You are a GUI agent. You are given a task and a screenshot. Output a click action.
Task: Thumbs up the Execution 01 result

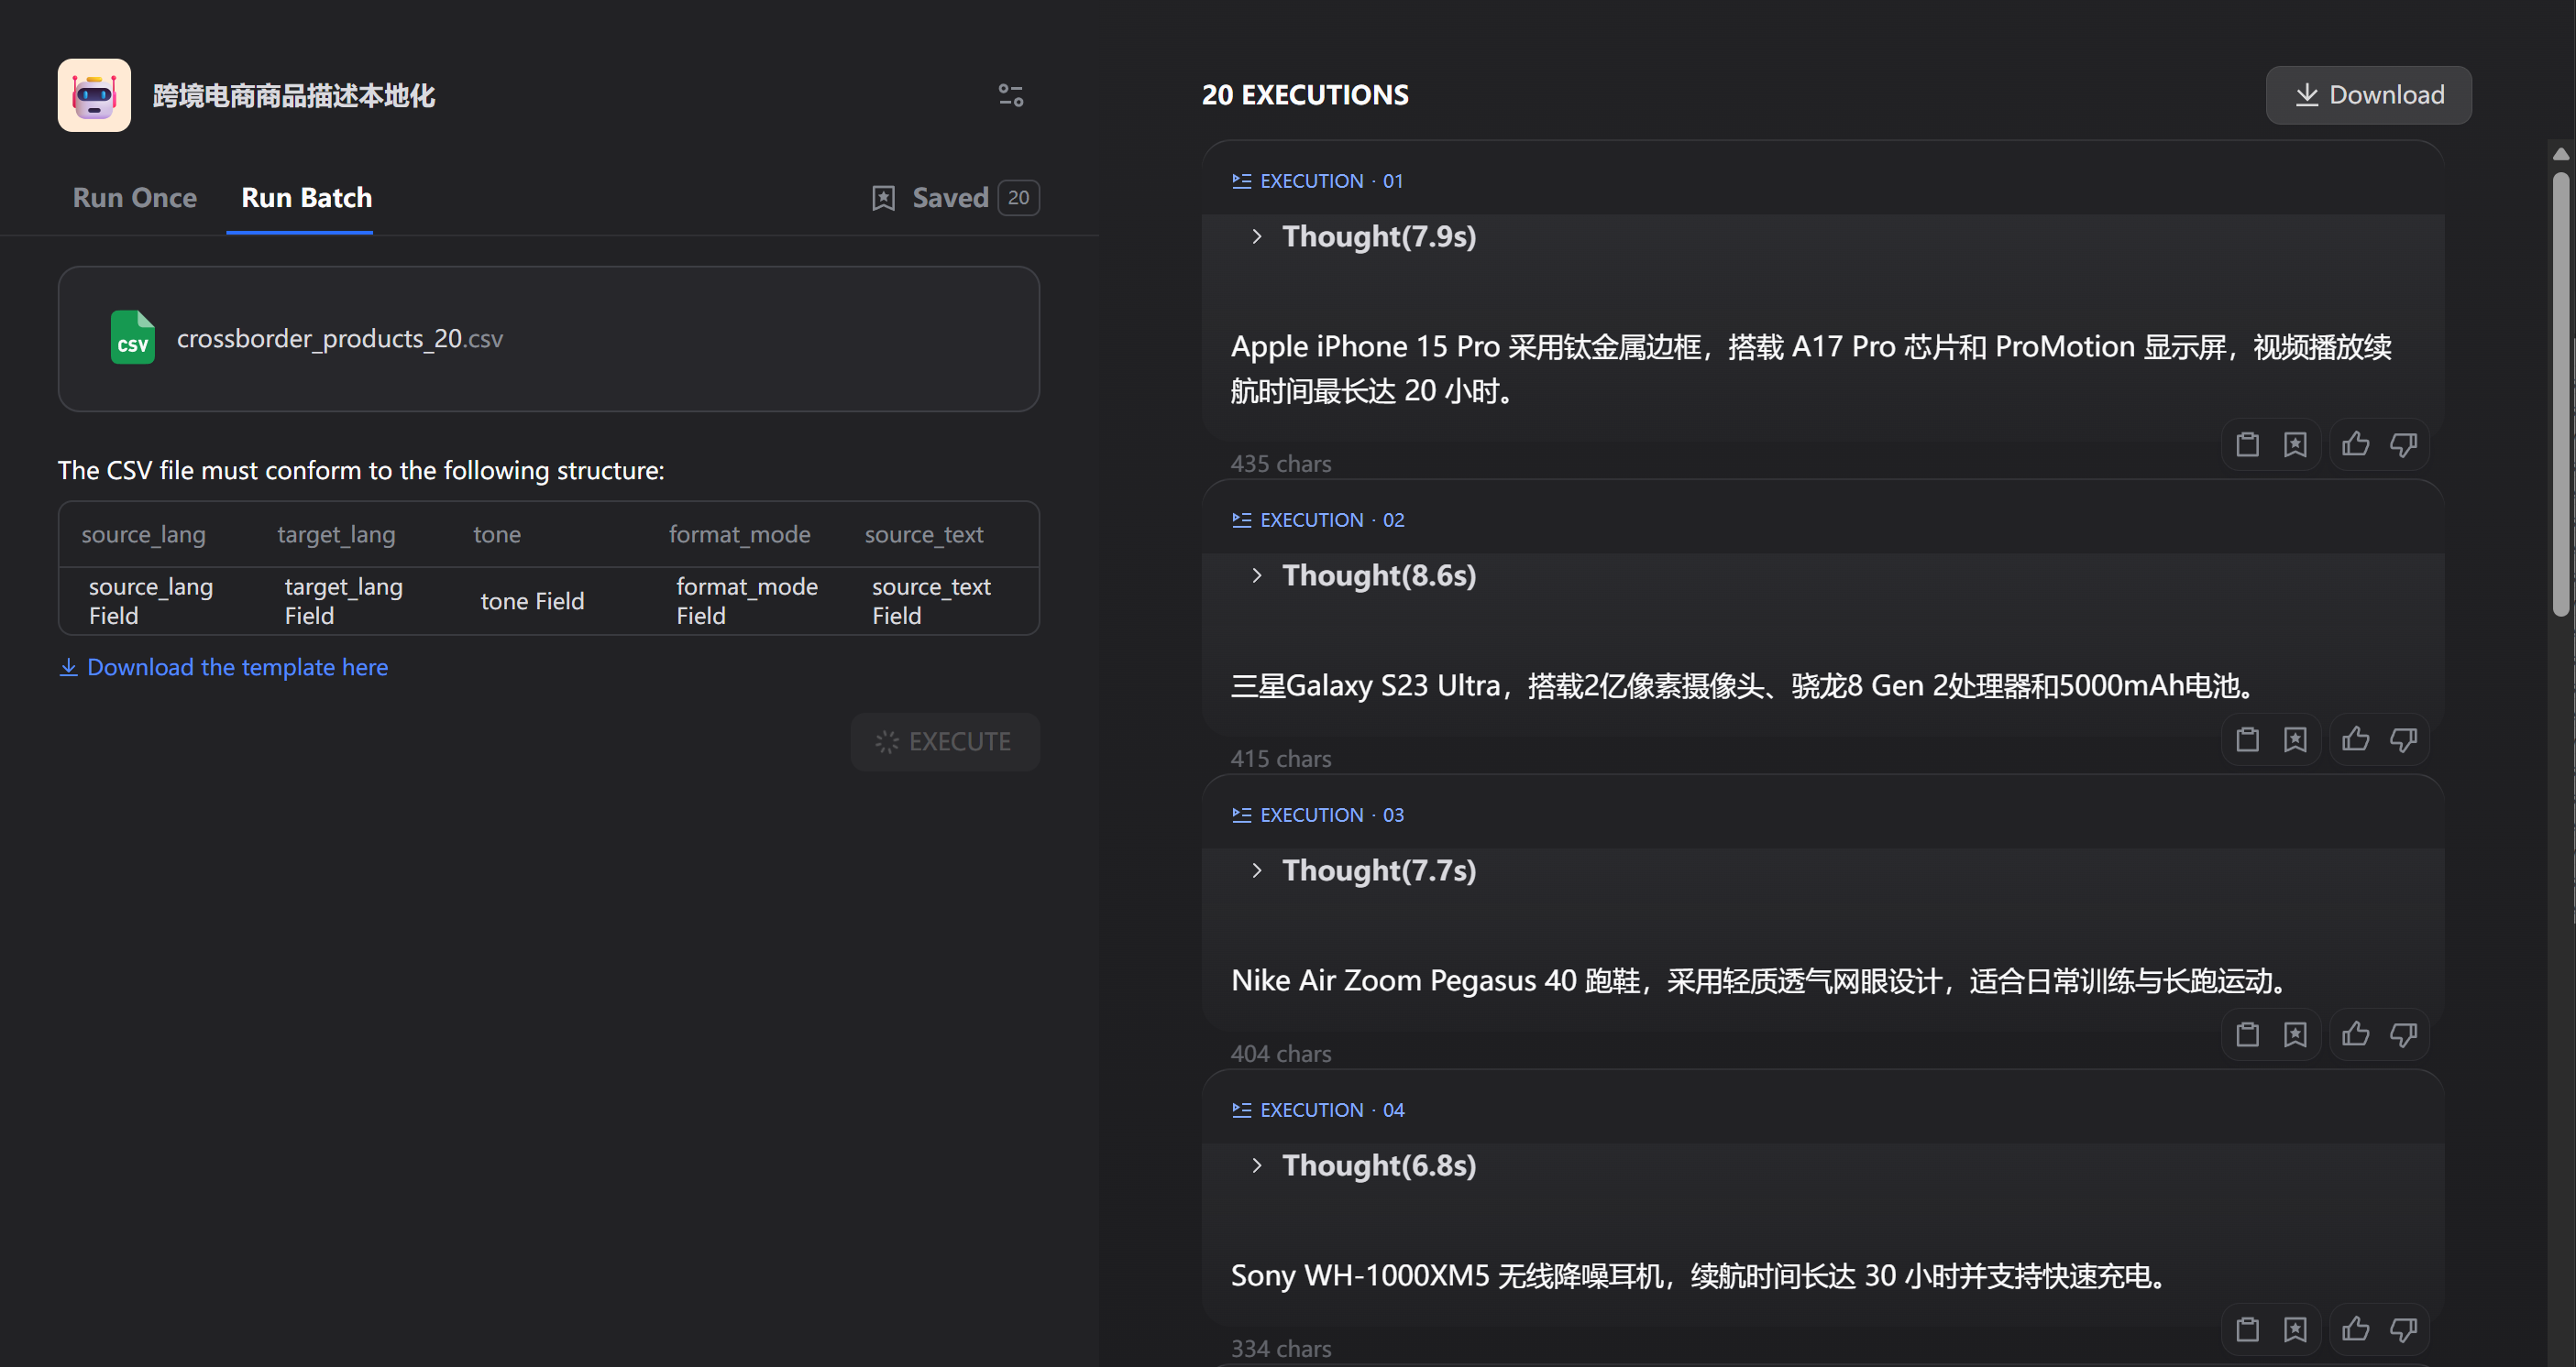pos(2355,443)
